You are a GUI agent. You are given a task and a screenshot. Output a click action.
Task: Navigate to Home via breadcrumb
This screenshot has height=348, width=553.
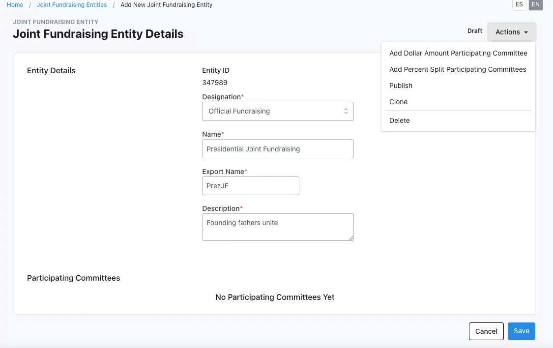point(15,4)
